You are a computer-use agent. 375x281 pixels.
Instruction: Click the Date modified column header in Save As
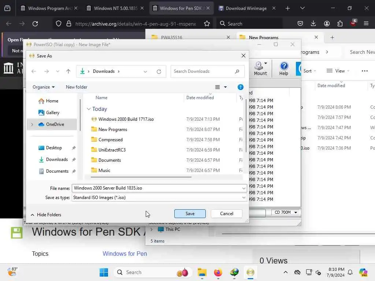pyautogui.click(x=200, y=98)
